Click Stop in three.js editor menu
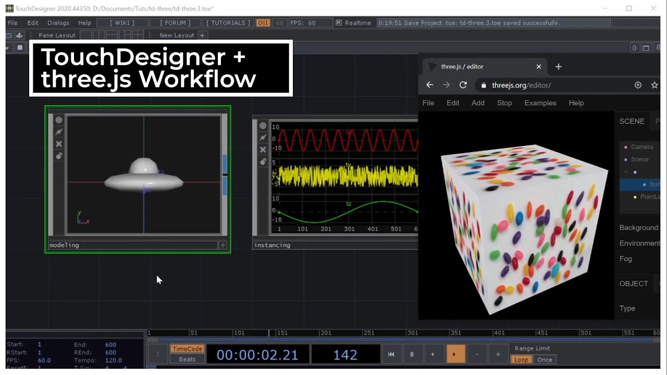Viewport: 667px width, 375px height. tap(504, 103)
